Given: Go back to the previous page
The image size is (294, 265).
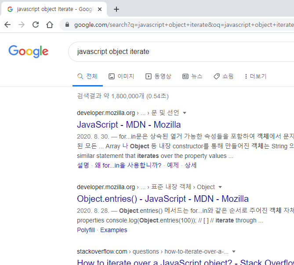Looking at the screenshot, I should pos(7,25).
